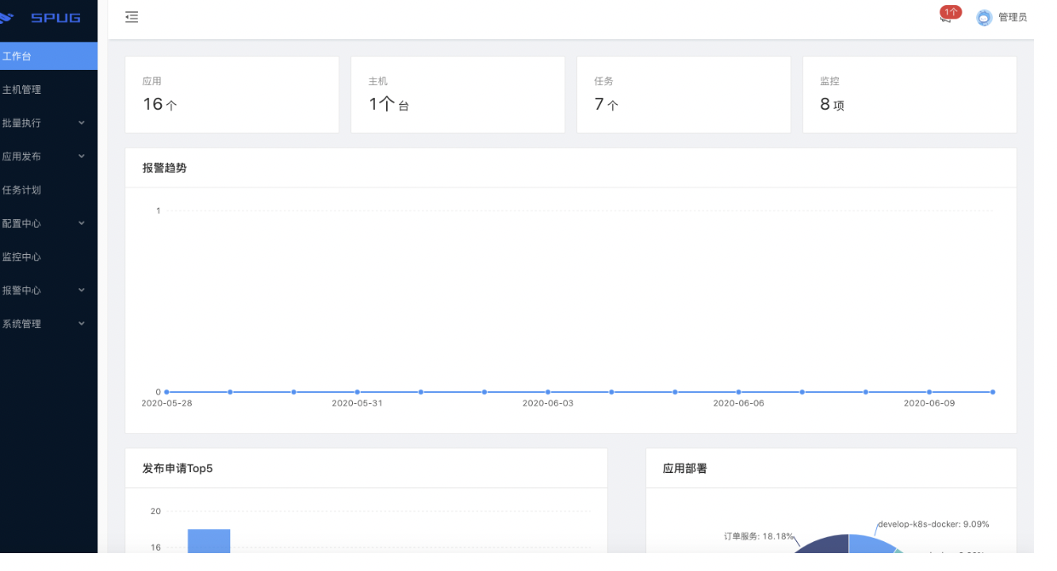The width and height of the screenshot is (1057, 571).
Task: Click the 2020-05-28 data point
Action: tap(167, 392)
